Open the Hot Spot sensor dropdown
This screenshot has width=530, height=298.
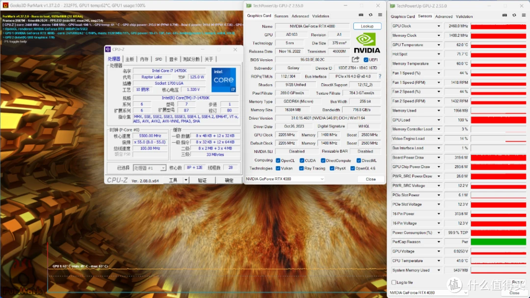coord(439,54)
